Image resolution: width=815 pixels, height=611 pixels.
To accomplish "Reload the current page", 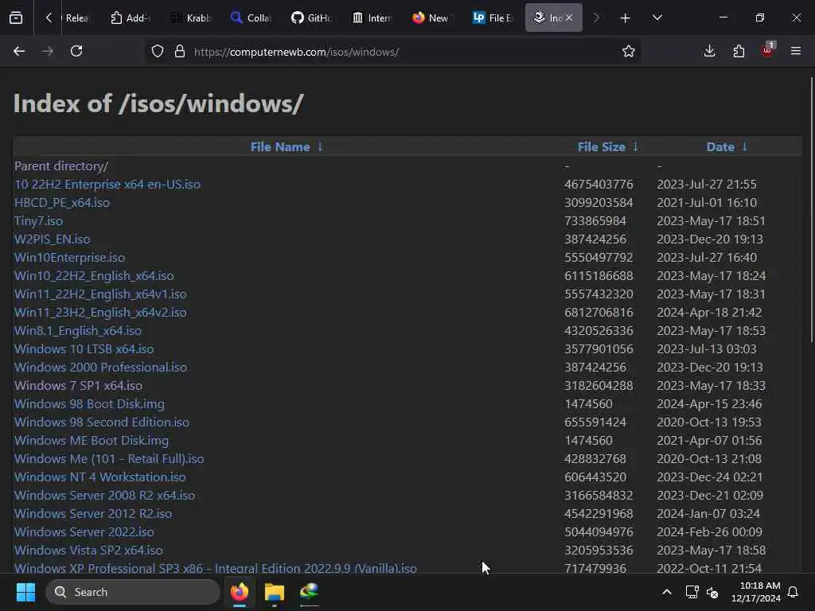I will pos(76,51).
